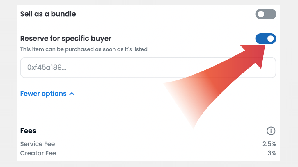Enable the Sell as a bundle switch

pos(265,14)
